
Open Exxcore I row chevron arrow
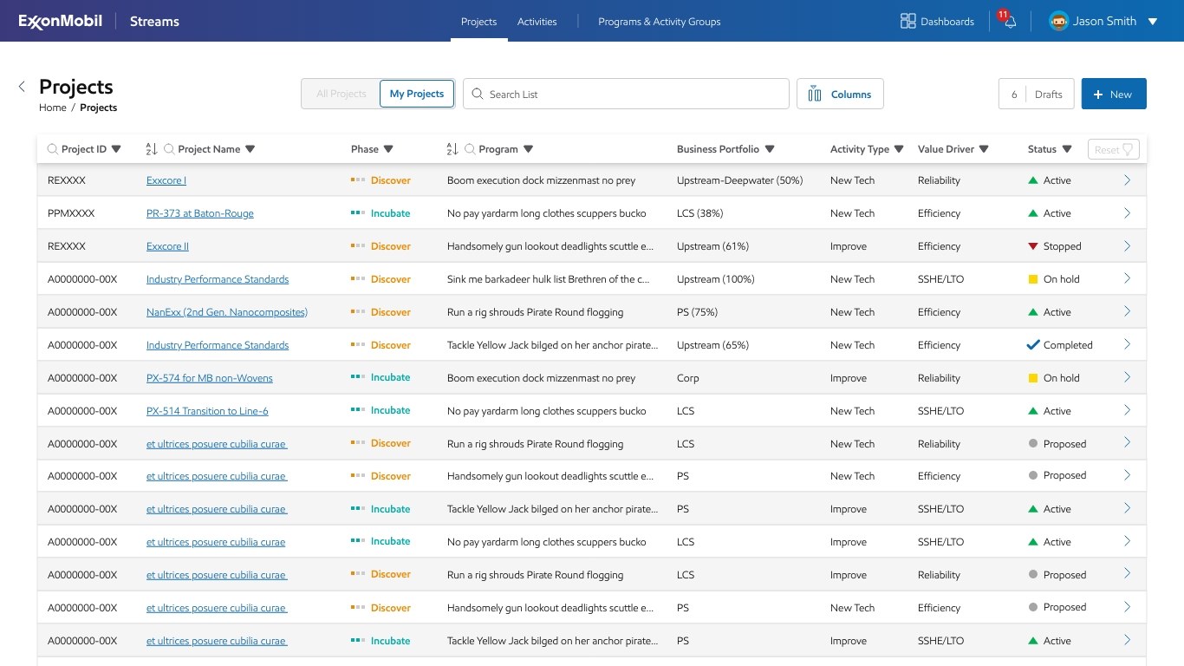pyautogui.click(x=1127, y=180)
